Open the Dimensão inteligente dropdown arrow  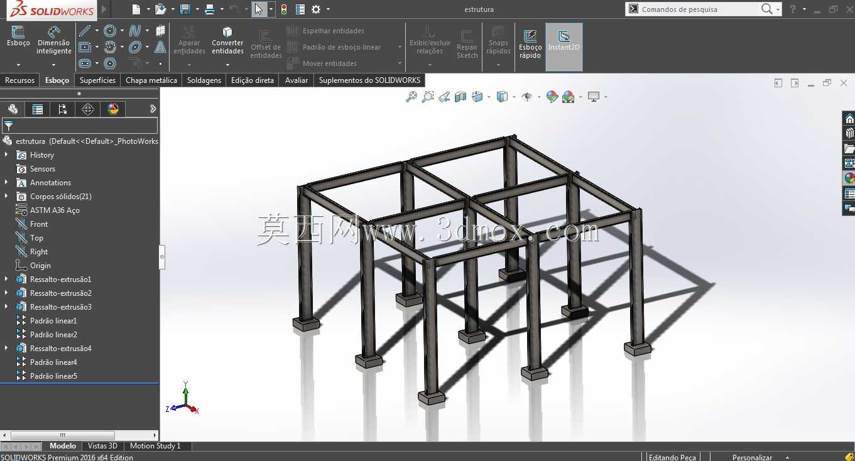pyautogui.click(x=53, y=65)
